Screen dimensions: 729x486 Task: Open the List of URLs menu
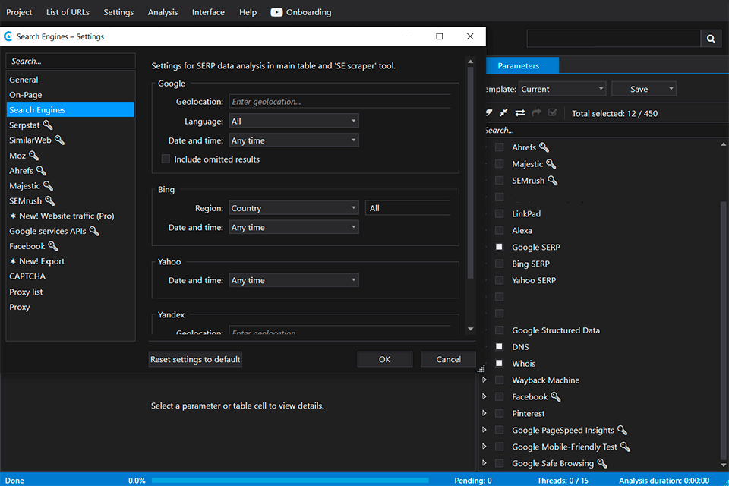click(x=68, y=12)
